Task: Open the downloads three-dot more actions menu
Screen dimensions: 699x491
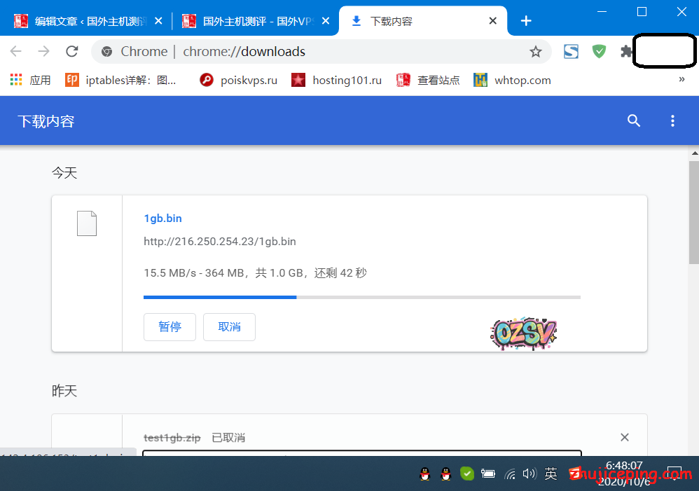Action: 672,120
